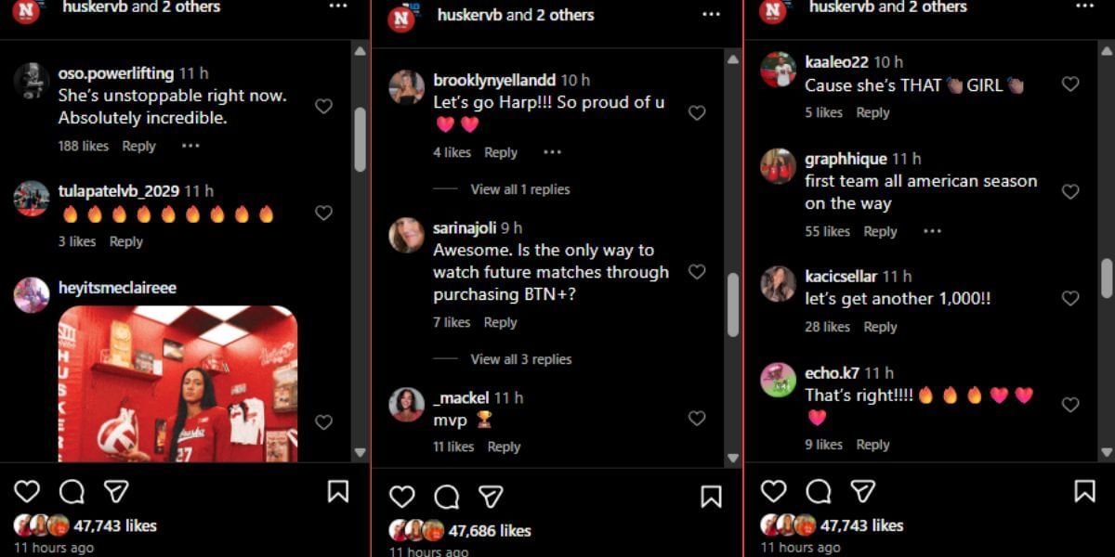Toggle like on _mackel's mvp comment
Image resolution: width=1115 pixels, height=557 pixels.
click(697, 419)
